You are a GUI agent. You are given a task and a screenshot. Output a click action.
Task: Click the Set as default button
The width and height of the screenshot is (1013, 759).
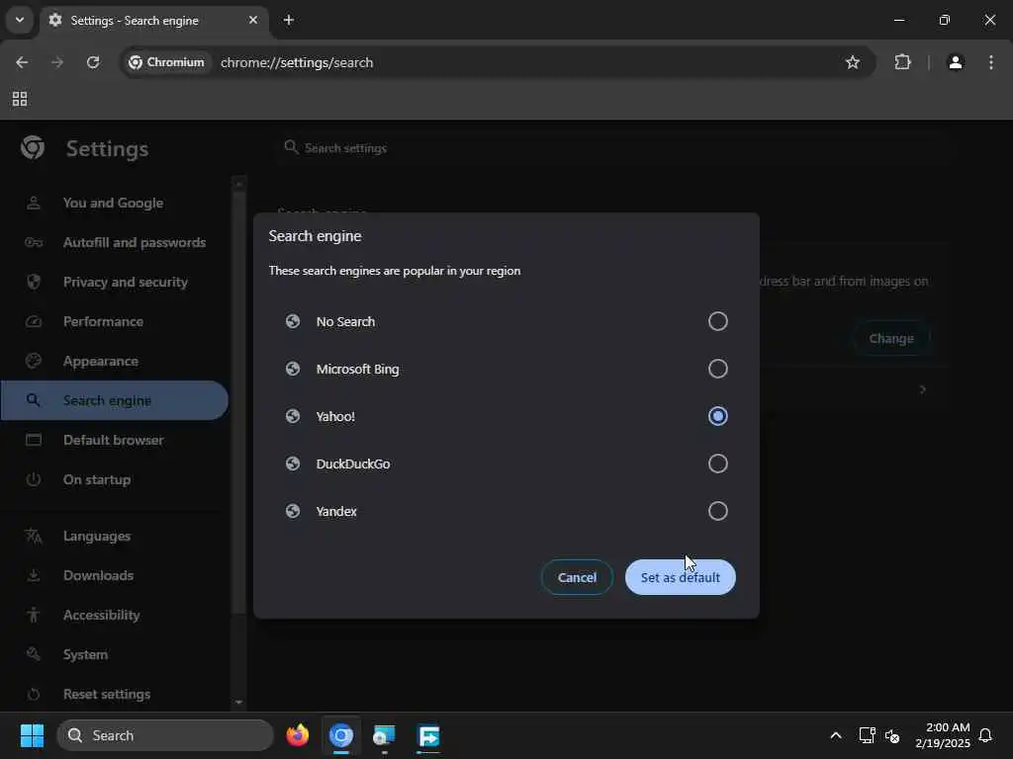(680, 577)
